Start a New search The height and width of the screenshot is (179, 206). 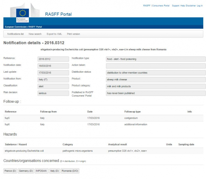35,34
